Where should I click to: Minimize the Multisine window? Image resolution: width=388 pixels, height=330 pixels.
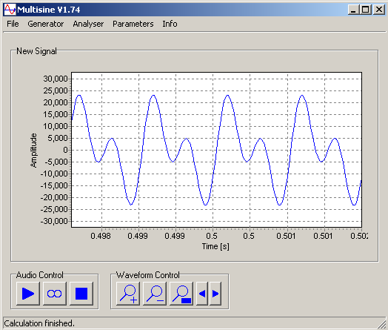(354, 10)
